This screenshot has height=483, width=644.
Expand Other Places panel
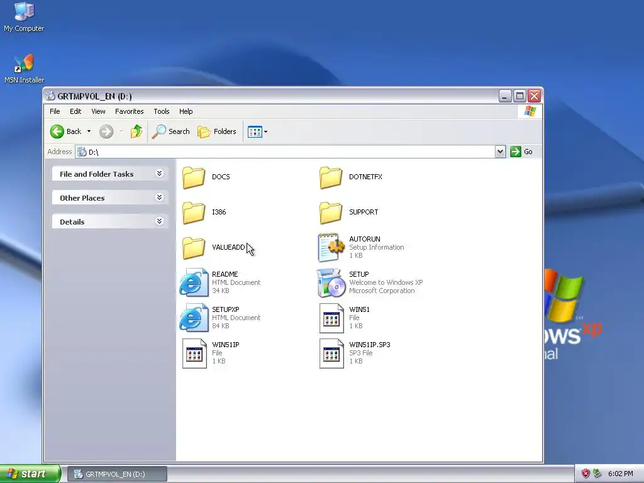(160, 197)
